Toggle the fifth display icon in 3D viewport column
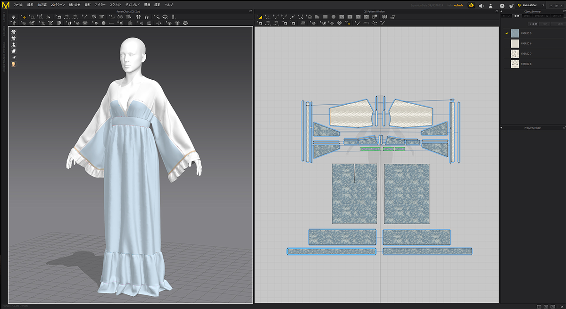Viewport: 566px width, 309px height. 14,57
